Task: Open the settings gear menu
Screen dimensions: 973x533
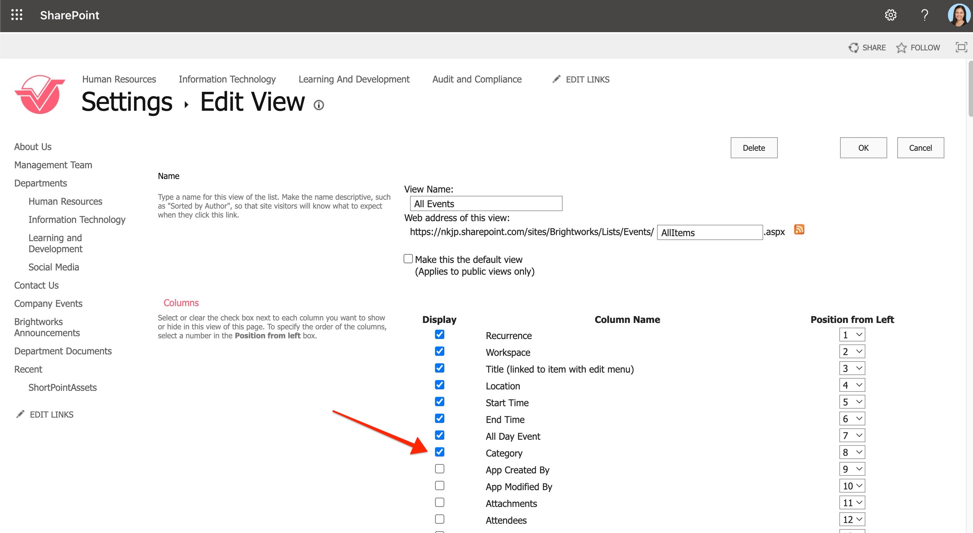Action: point(890,15)
